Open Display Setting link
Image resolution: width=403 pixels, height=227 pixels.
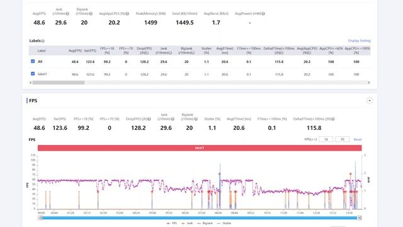[x=359, y=40]
